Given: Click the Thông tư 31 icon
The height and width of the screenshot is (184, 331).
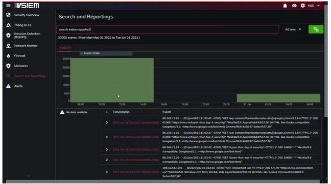Looking at the screenshot, I should (8, 25).
